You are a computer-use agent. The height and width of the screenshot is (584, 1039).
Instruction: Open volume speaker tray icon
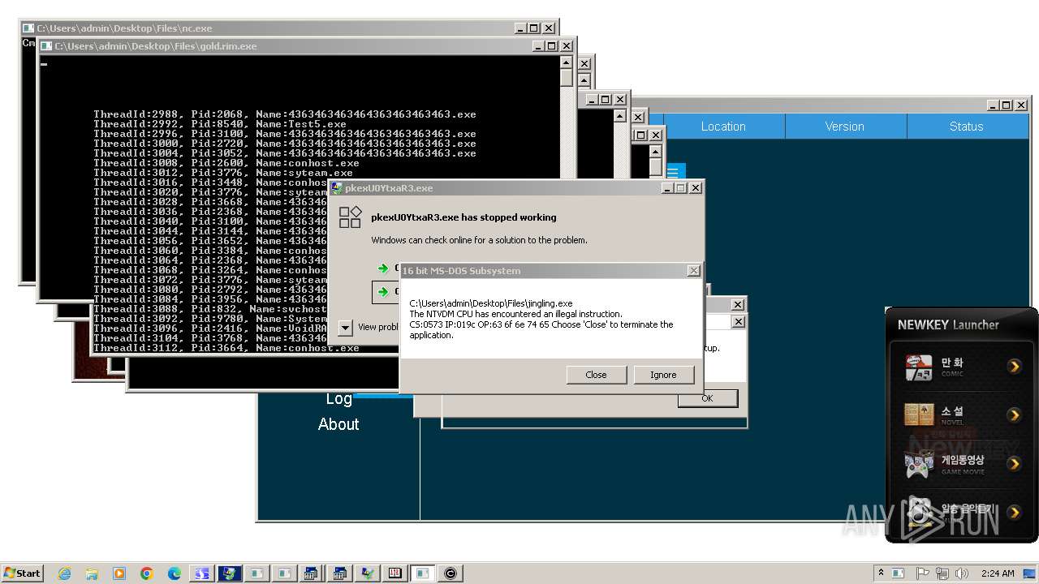pyautogui.click(x=962, y=573)
